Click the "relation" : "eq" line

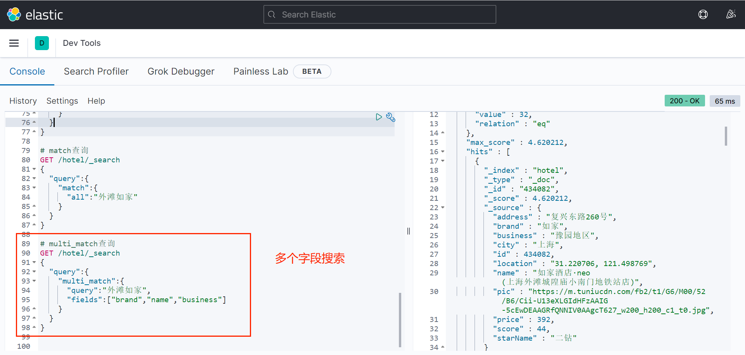[513, 124]
